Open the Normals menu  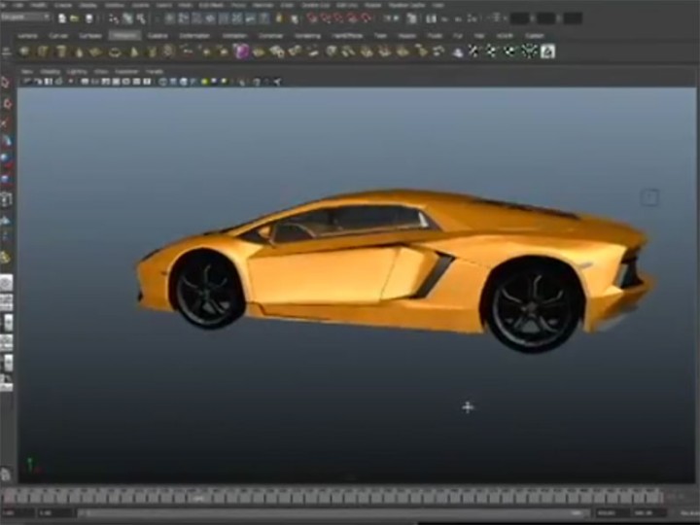(262, 6)
